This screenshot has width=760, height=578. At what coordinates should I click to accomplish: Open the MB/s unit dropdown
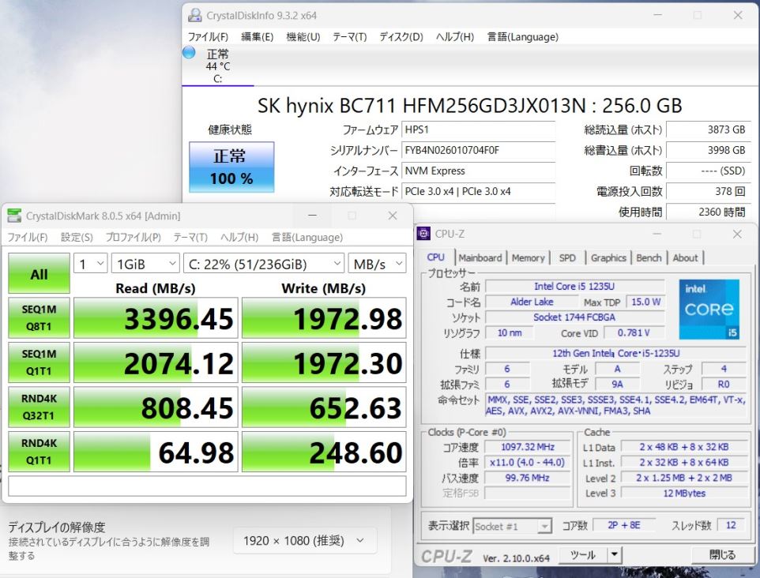pos(377,264)
